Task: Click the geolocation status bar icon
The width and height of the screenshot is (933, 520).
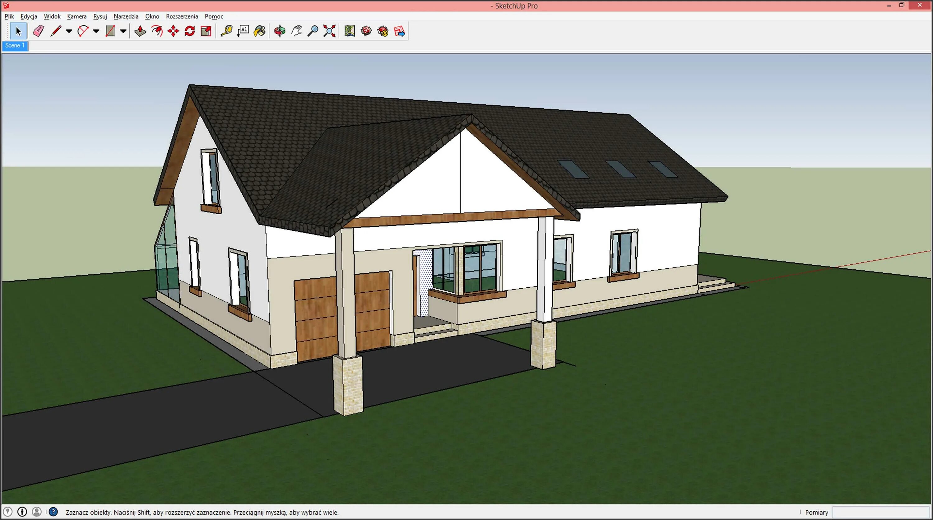Action: point(7,512)
